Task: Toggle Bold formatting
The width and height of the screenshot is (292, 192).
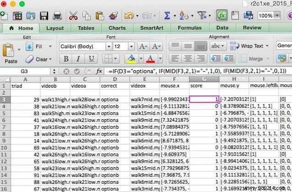Action: (66, 59)
